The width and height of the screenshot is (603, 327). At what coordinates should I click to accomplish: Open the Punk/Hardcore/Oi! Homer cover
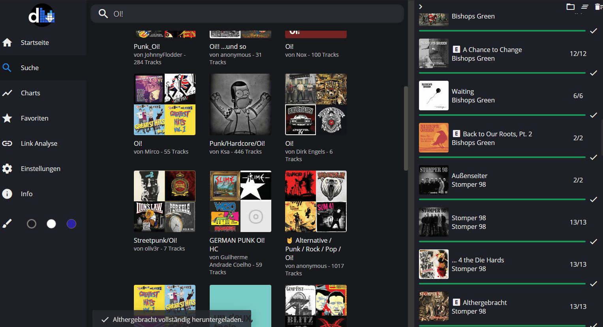(240, 104)
